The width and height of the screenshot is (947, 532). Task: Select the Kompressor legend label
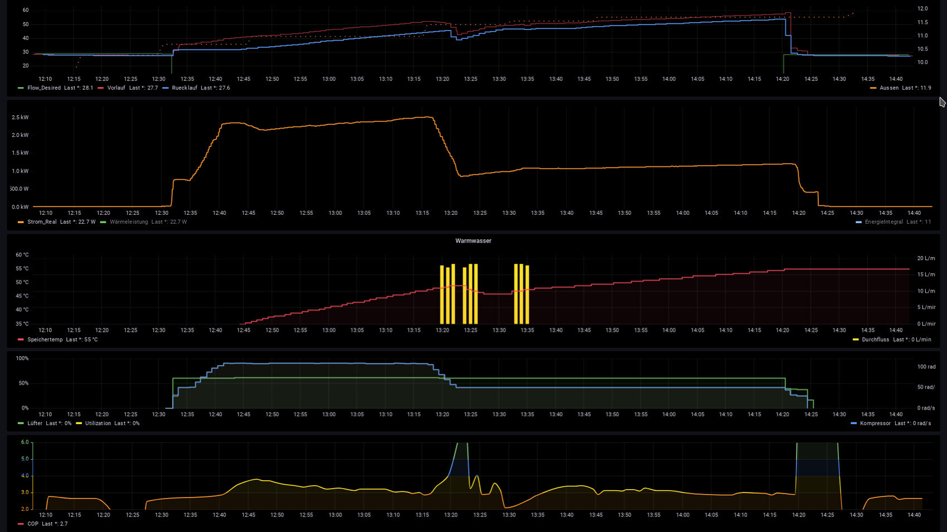pos(875,423)
